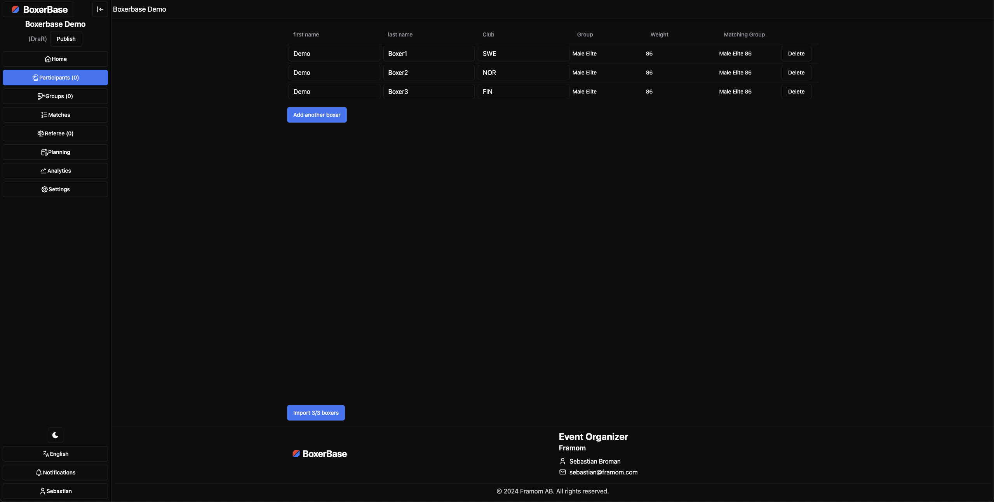
Task: Open the Planning calendar page
Action: click(x=55, y=152)
